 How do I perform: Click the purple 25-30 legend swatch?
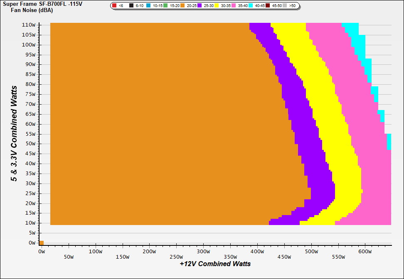200,6
